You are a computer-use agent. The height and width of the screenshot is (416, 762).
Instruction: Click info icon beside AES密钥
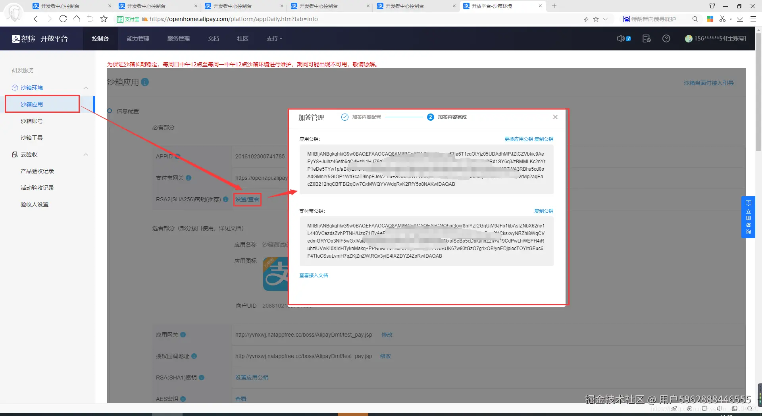pyautogui.click(x=183, y=399)
